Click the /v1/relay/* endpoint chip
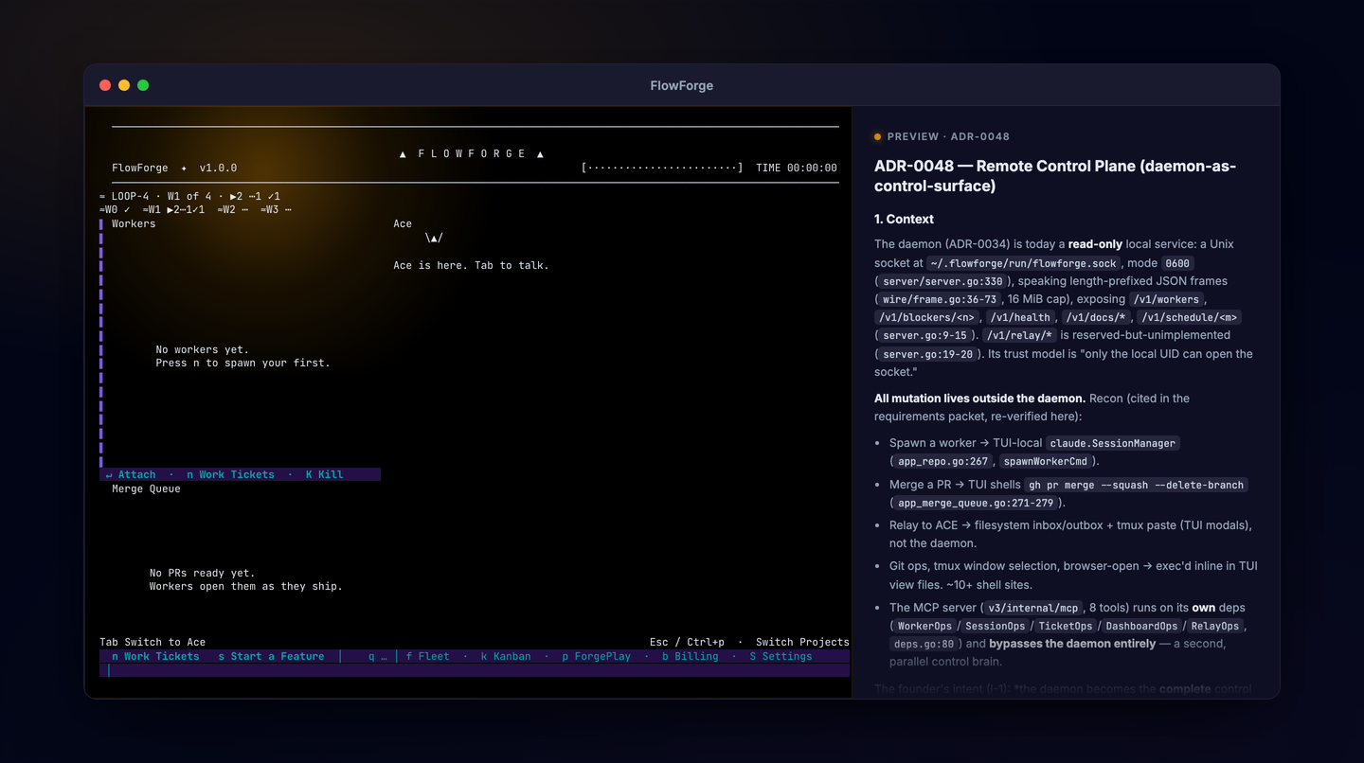Screen dimensions: 1364x763 (1019, 335)
